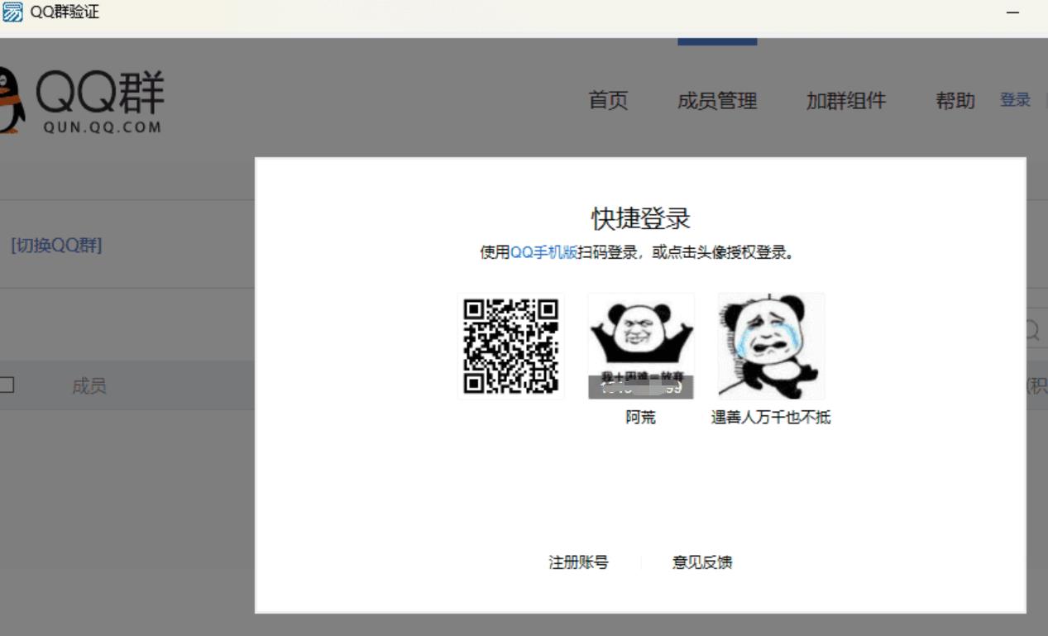Click the [切换QQ群] link
The image size is (1048, 636).
pos(56,246)
